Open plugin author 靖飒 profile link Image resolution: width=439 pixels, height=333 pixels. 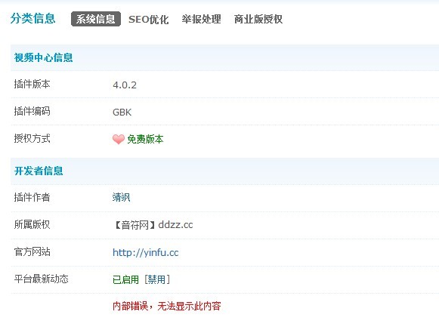pos(121,197)
